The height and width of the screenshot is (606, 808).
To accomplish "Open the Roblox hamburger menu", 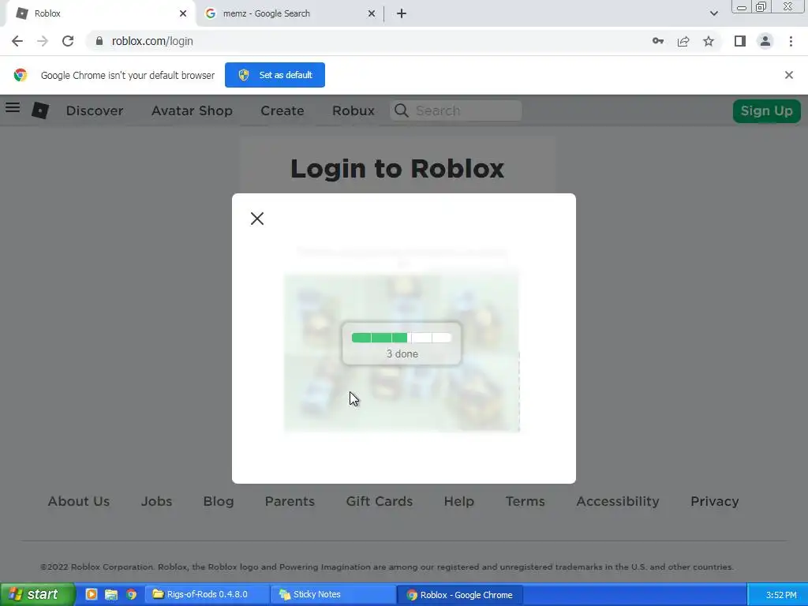I will [x=13, y=107].
